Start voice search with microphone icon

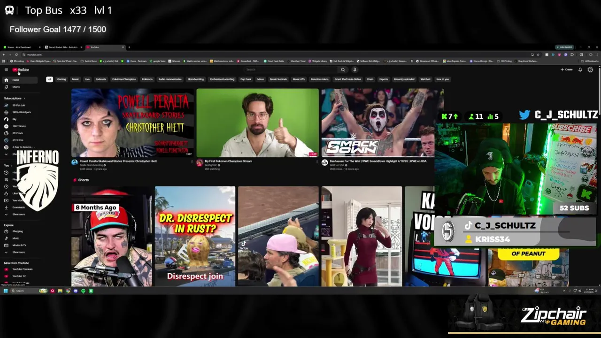pos(354,69)
